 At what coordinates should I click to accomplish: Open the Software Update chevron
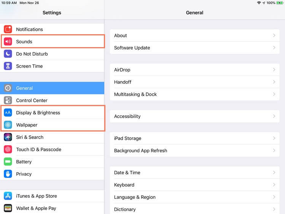point(274,48)
